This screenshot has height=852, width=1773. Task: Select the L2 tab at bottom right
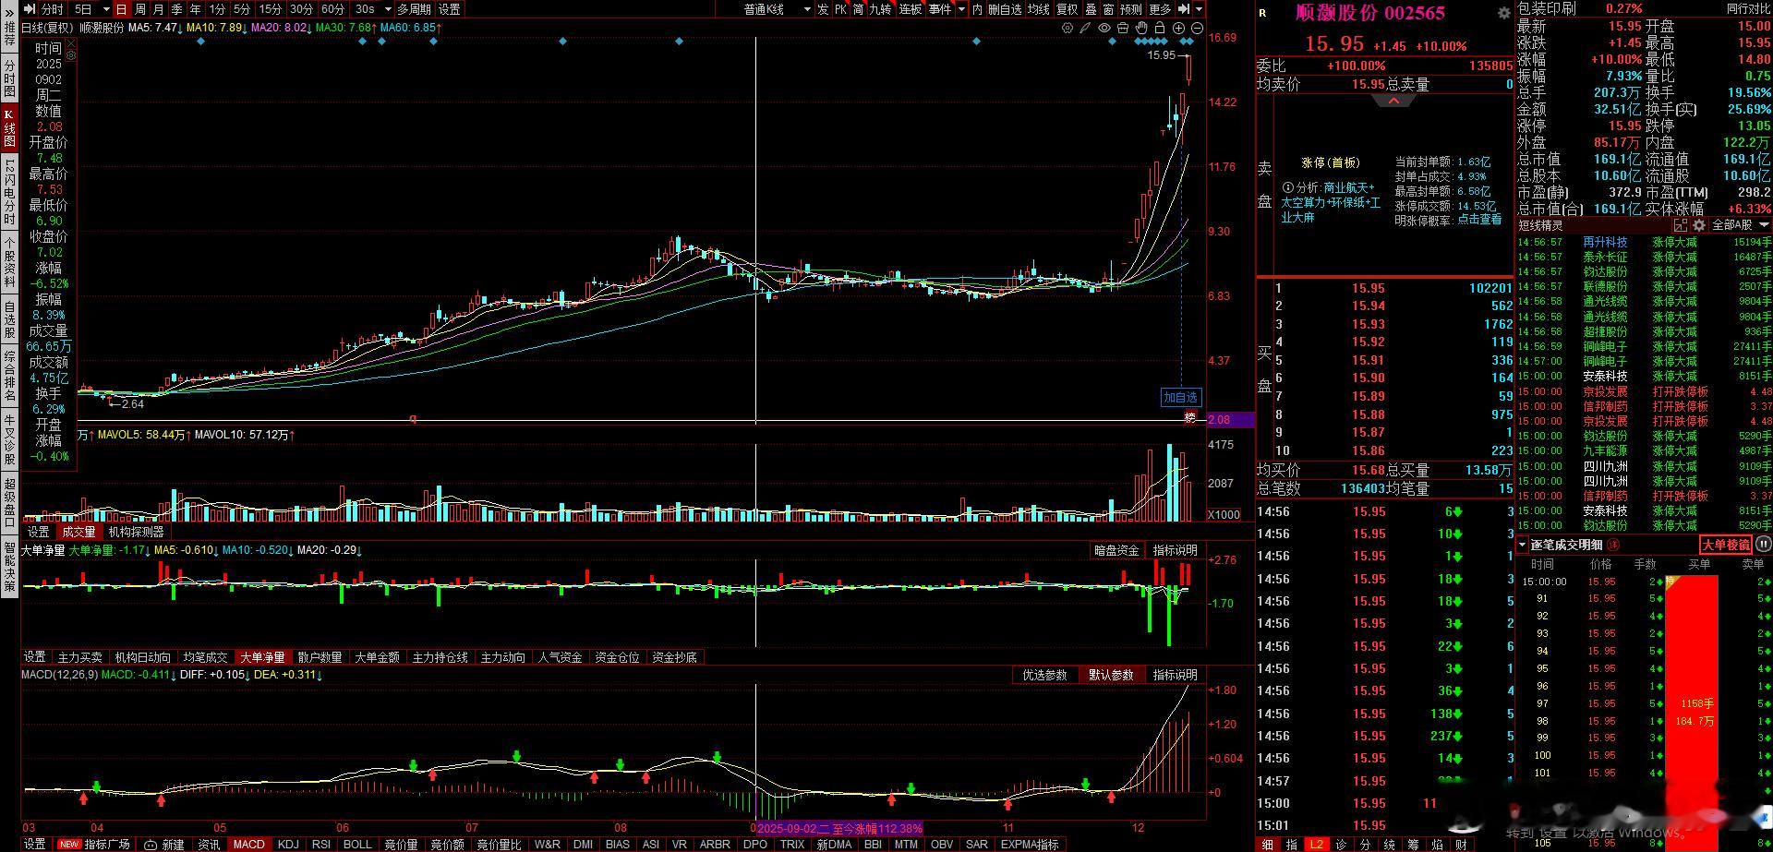[x=1316, y=845]
